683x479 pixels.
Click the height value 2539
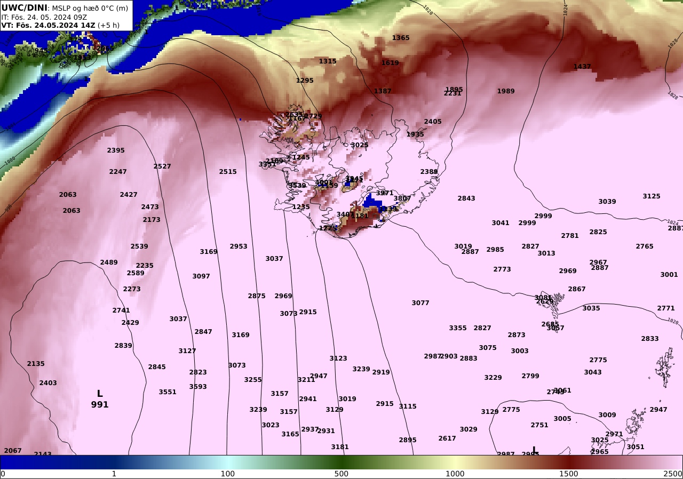139,246
